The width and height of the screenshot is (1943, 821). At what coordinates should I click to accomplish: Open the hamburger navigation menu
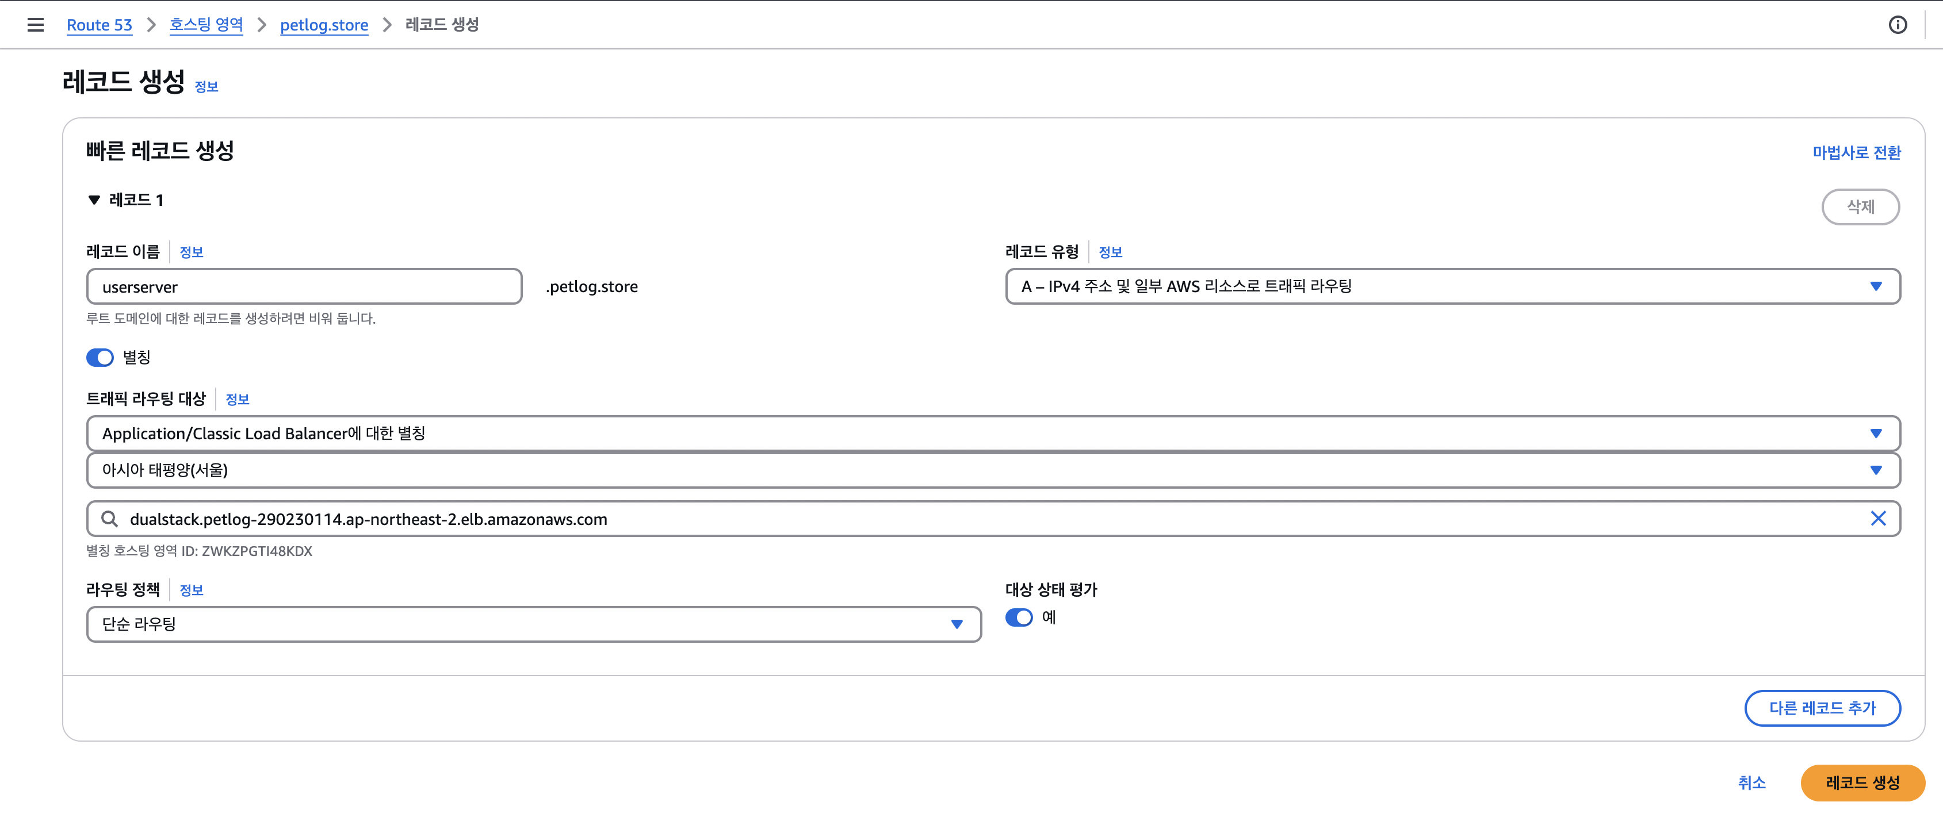click(x=36, y=25)
